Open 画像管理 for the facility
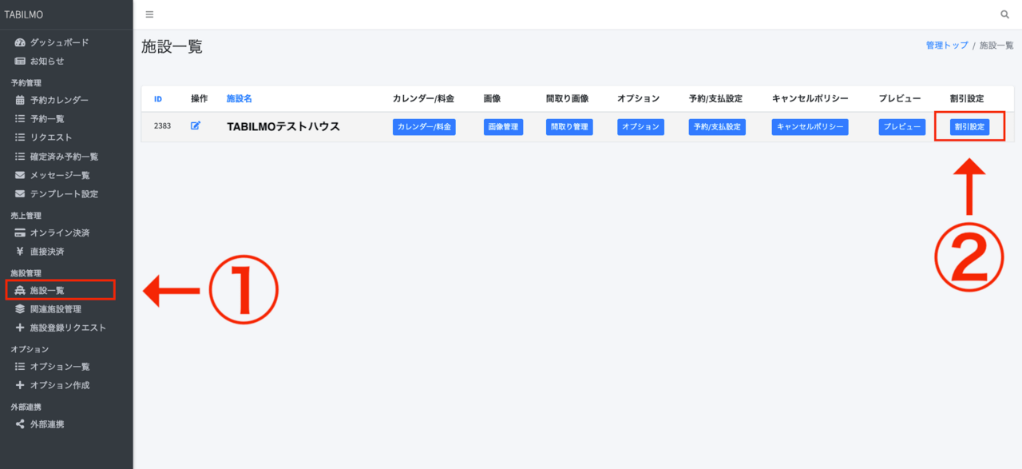Screen dimensions: 1022x469 [x=503, y=127]
